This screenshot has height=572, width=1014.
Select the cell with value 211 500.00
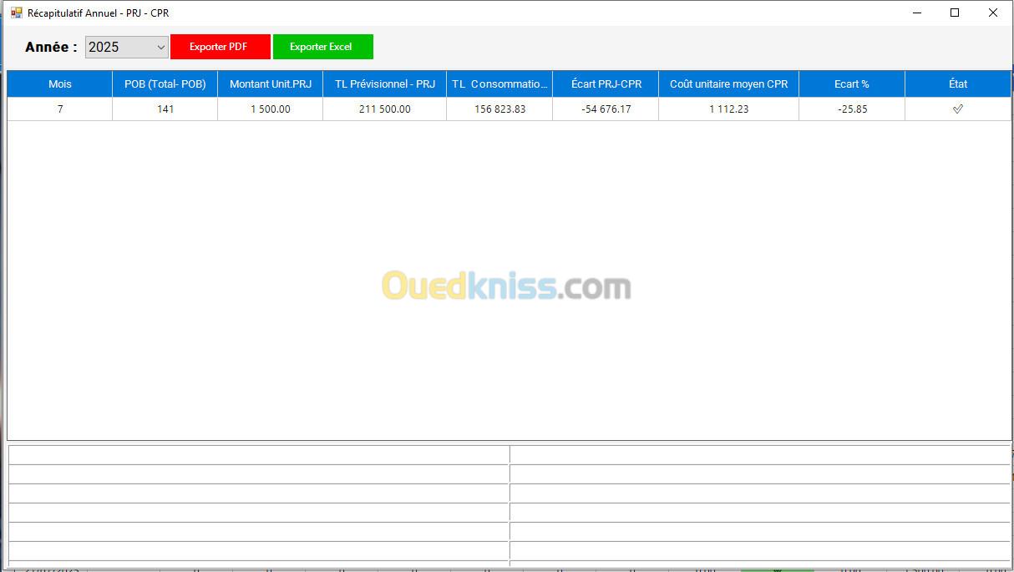[384, 109]
